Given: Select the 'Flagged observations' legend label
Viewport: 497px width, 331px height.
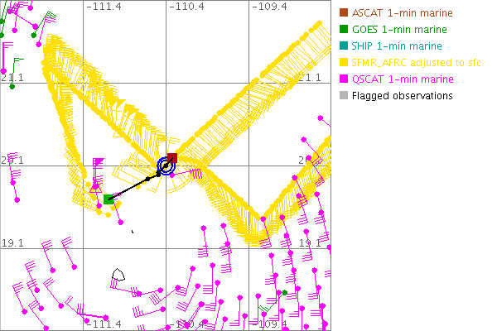Looking at the screenshot, I should point(402,96).
